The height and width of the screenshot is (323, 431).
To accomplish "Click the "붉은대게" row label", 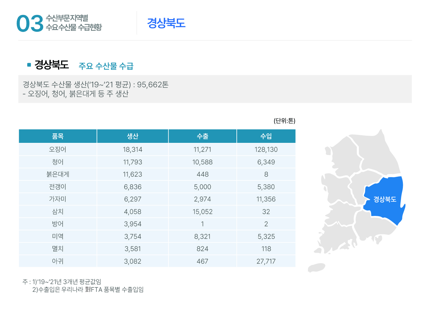I will [x=58, y=174].
